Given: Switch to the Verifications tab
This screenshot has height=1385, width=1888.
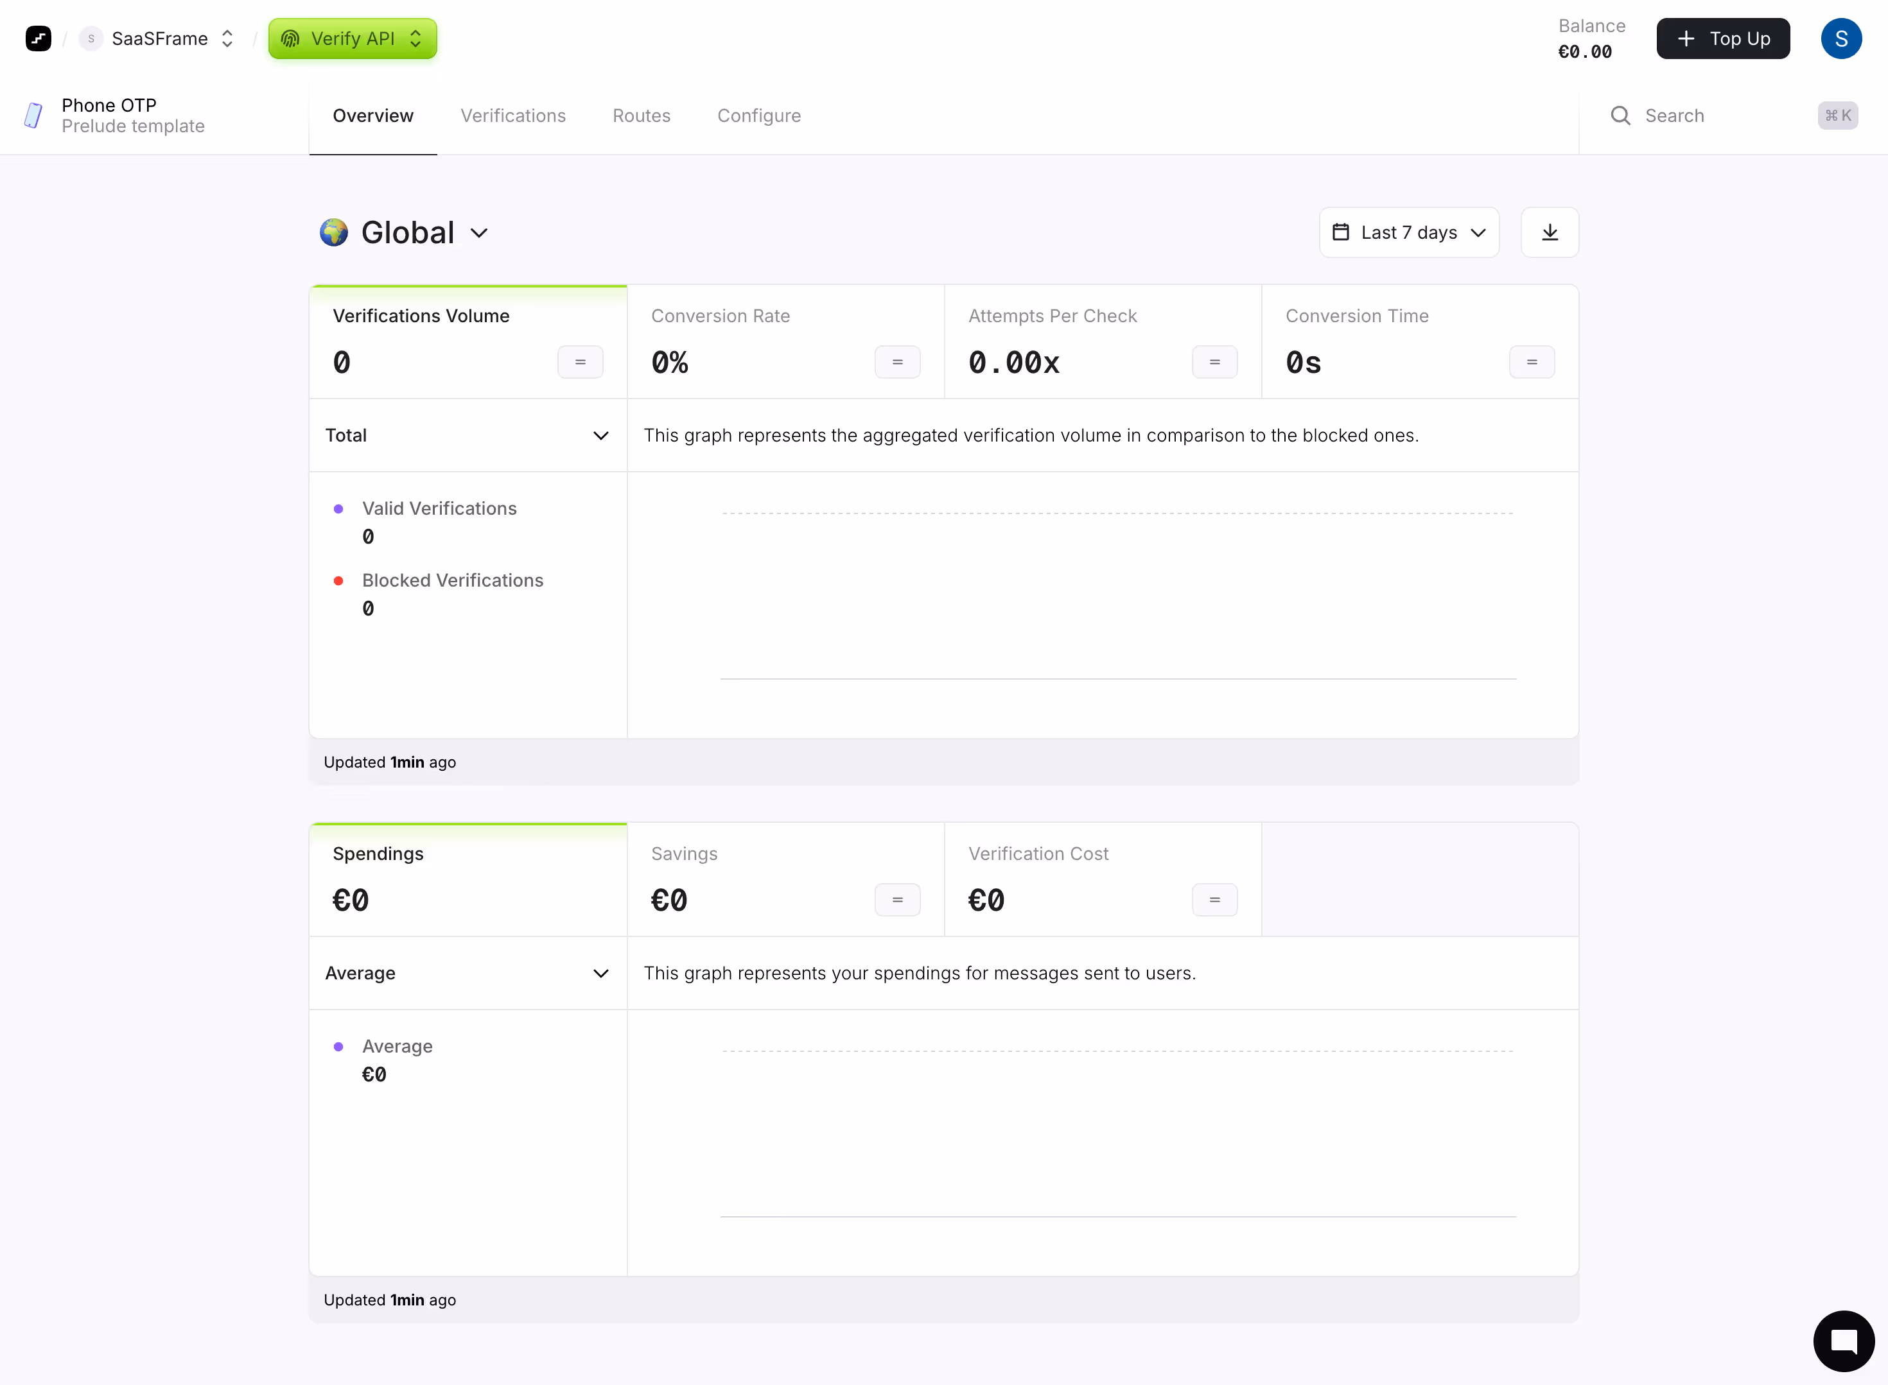Looking at the screenshot, I should coord(512,116).
